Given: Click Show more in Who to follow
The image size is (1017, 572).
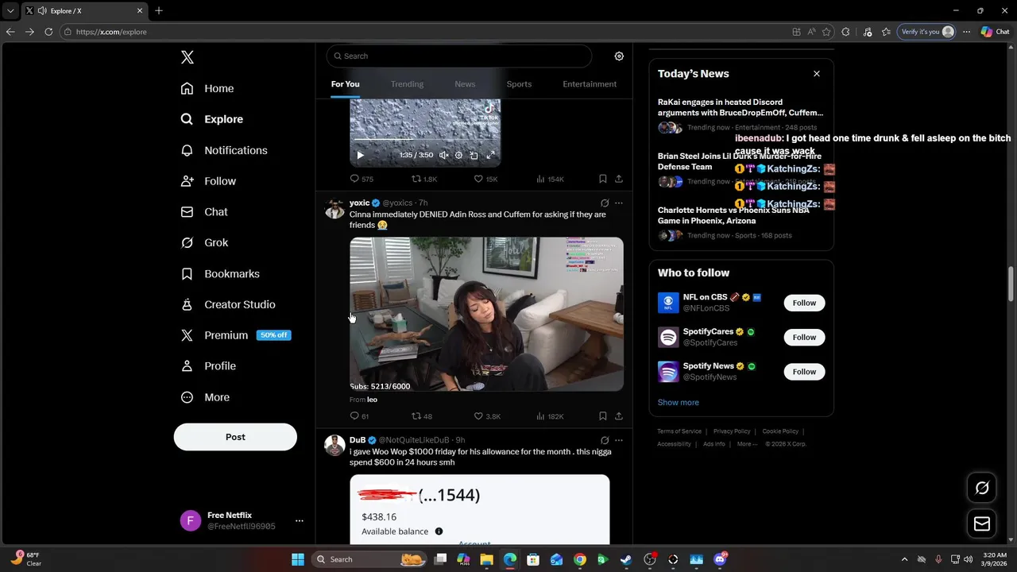Looking at the screenshot, I should click(678, 403).
